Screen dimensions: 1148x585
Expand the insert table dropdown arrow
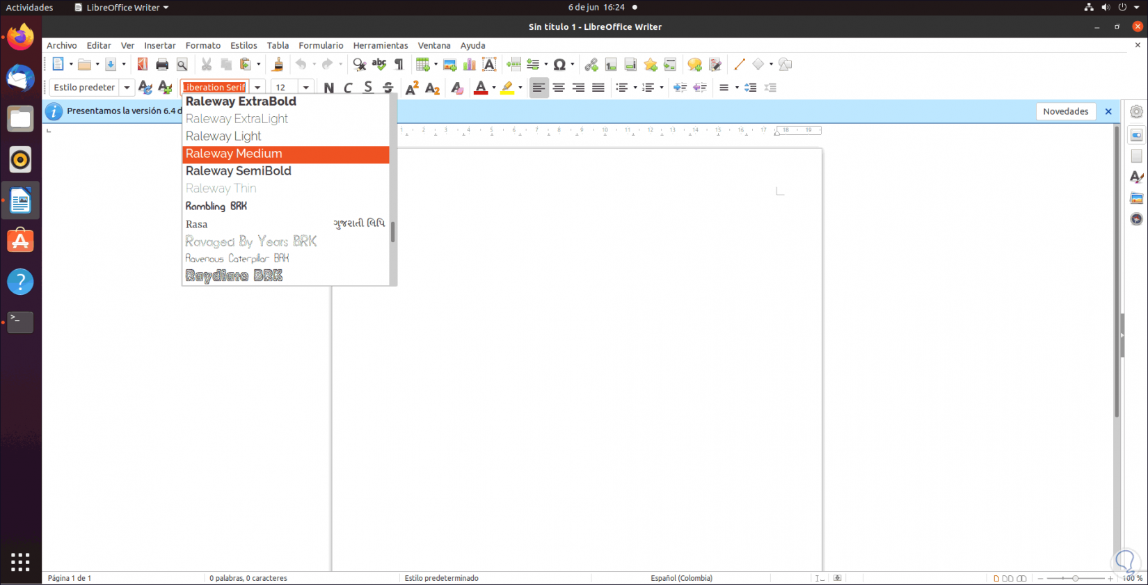pos(436,65)
